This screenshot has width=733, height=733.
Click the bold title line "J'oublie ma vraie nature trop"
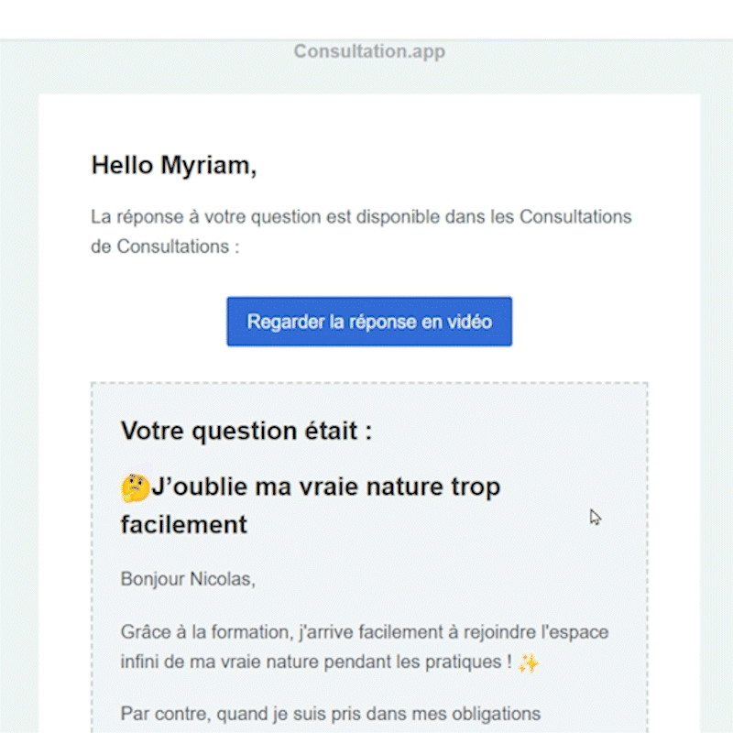click(x=325, y=487)
